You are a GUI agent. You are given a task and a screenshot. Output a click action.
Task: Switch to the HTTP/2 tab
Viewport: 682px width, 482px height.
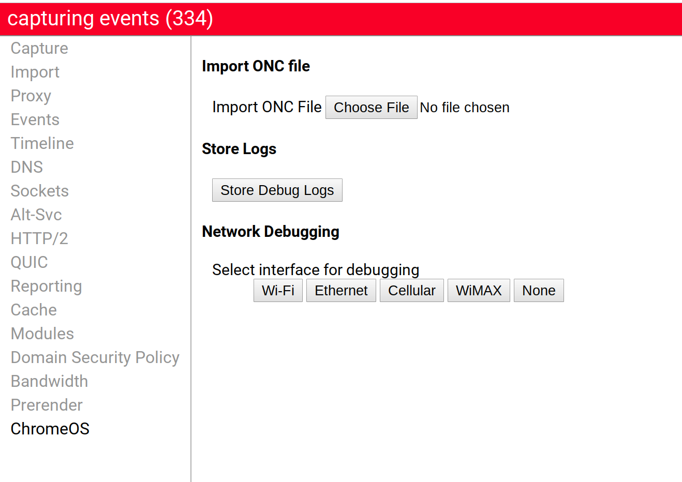[39, 238]
